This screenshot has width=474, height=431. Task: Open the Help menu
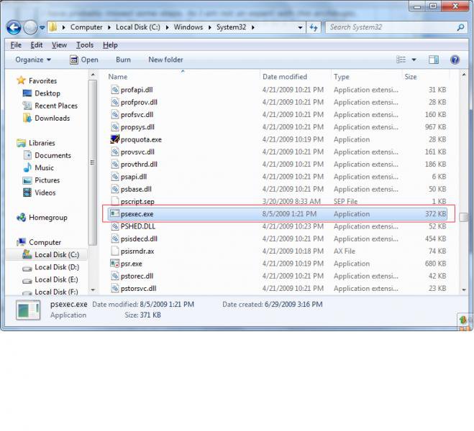click(110, 45)
